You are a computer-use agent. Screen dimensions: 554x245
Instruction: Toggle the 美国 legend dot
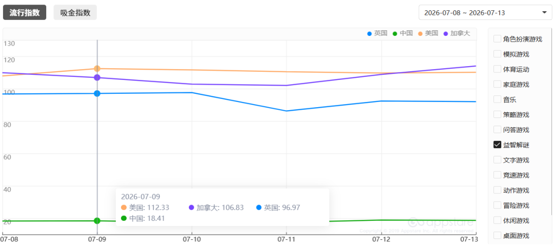421,33
